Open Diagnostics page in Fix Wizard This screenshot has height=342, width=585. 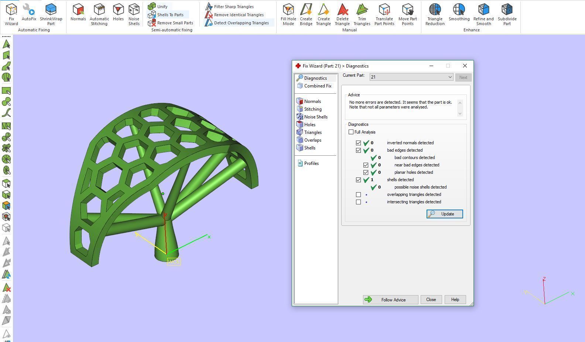(x=315, y=78)
